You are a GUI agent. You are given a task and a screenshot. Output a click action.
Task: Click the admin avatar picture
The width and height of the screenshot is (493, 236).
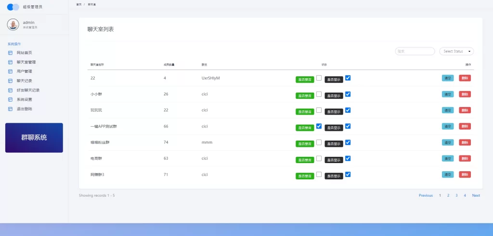coord(13,24)
